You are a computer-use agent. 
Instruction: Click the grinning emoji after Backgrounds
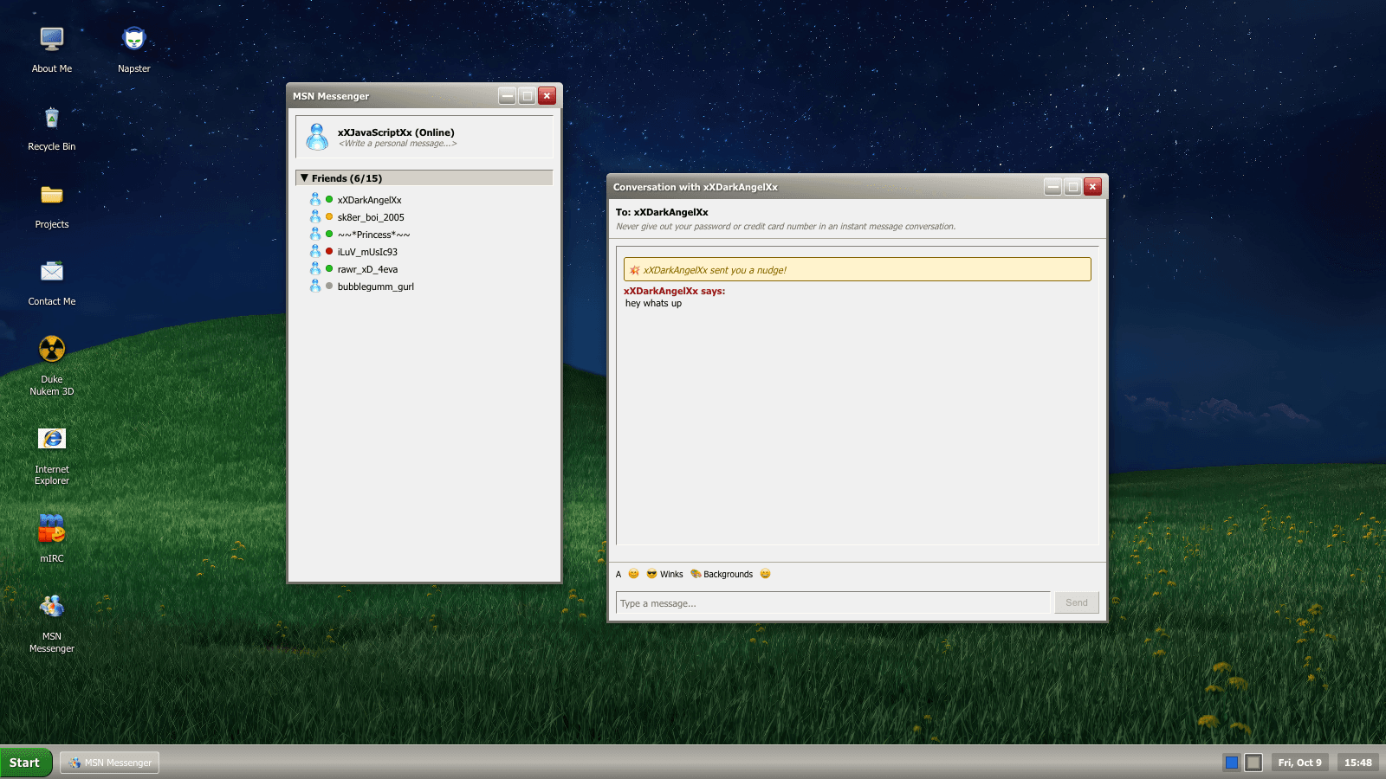[x=765, y=574]
